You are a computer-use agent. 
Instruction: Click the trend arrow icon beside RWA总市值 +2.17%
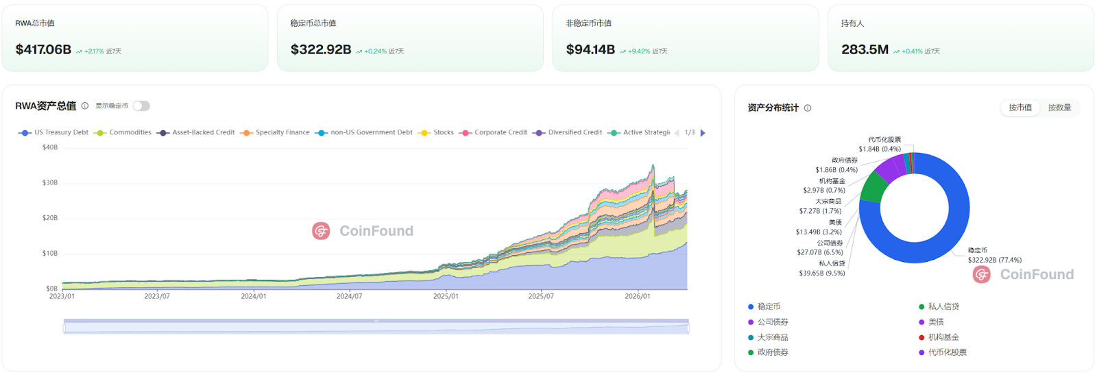coord(79,51)
